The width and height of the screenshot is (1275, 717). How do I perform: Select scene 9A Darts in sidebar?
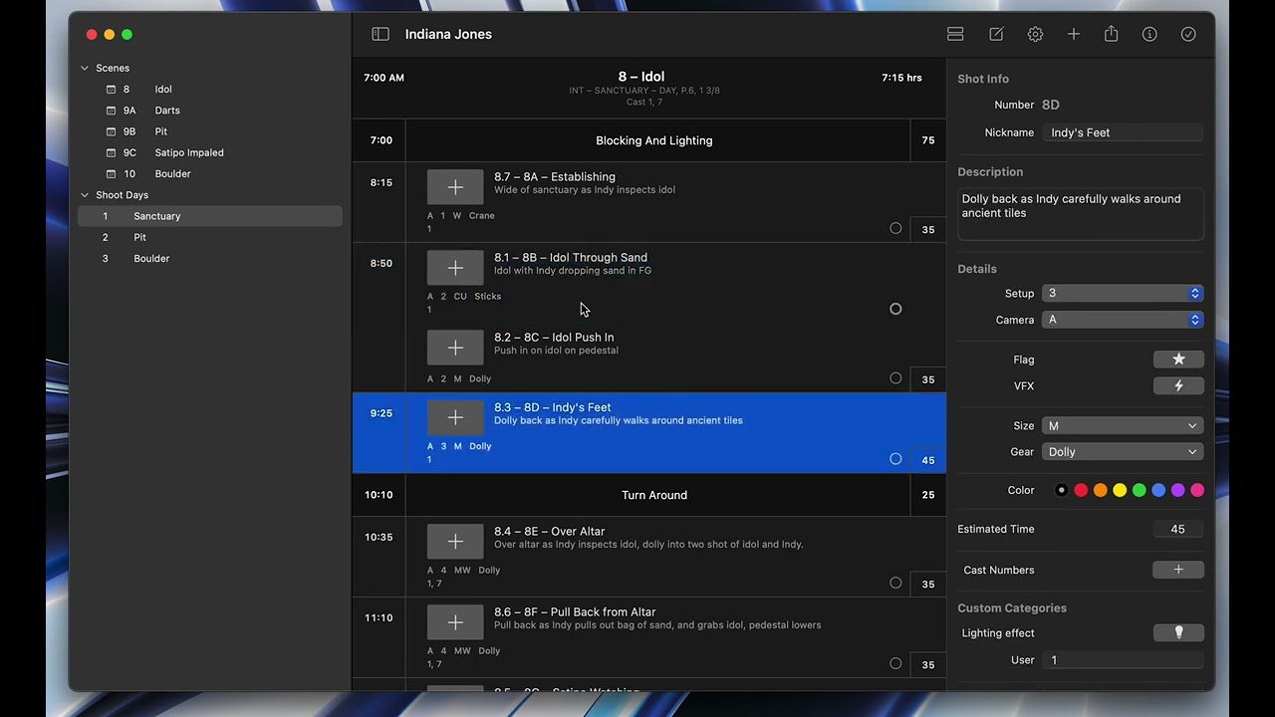coord(210,111)
